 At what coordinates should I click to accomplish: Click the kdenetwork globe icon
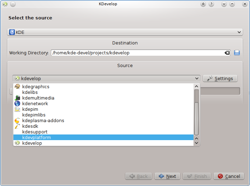click(17, 104)
